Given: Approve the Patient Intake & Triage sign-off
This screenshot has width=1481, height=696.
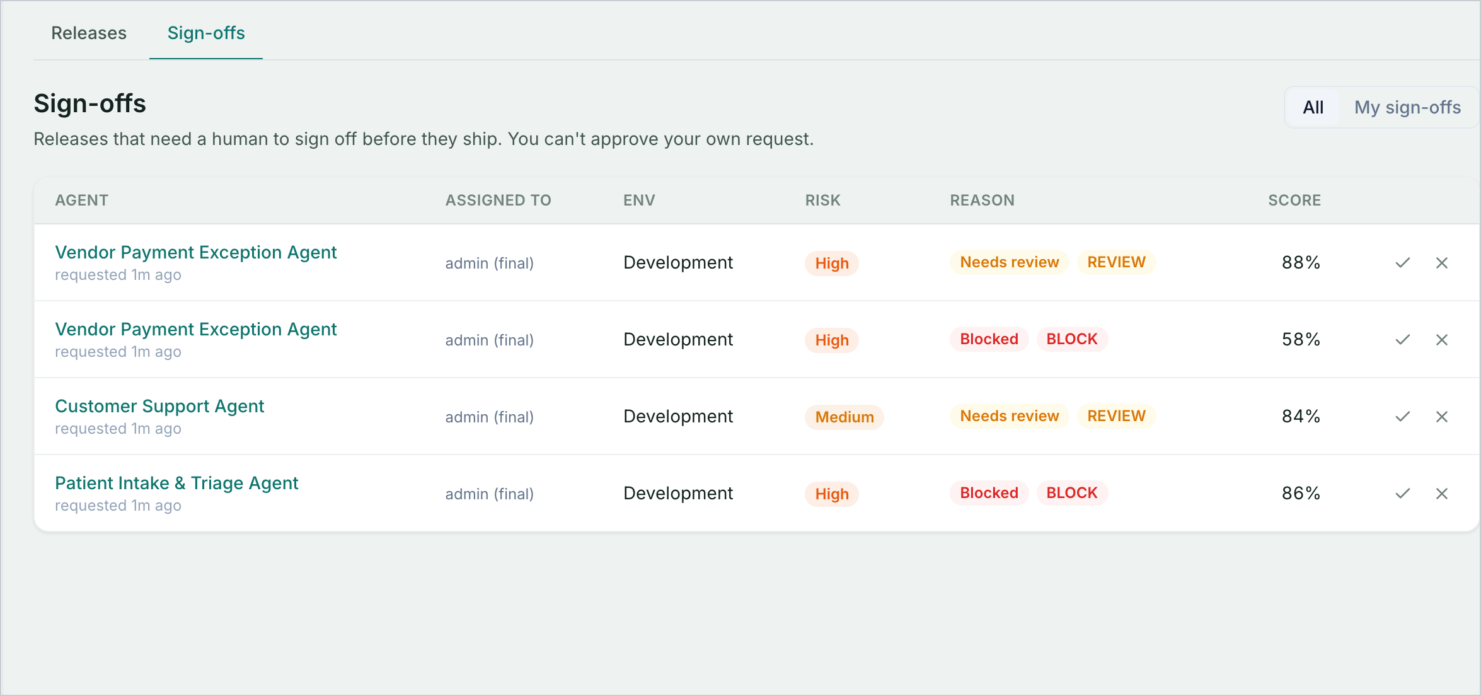Looking at the screenshot, I should 1402,494.
